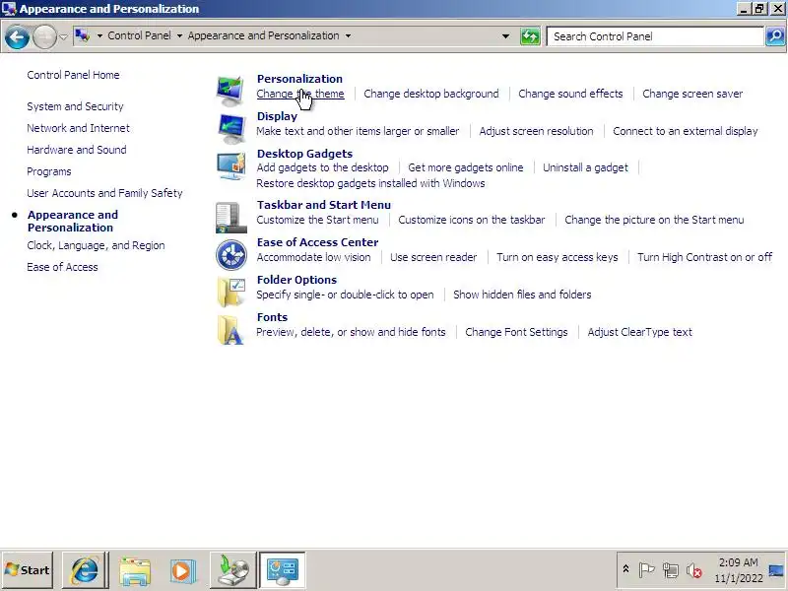Click the Show desktop button
The height and width of the screenshot is (591, 788).
777,570
